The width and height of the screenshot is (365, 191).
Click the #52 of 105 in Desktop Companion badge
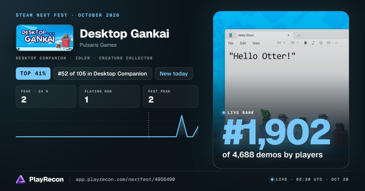tap(103, 73)
